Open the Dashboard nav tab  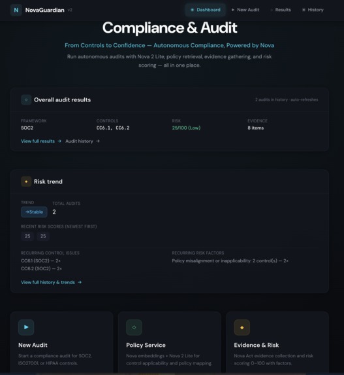tap(206, 10)
